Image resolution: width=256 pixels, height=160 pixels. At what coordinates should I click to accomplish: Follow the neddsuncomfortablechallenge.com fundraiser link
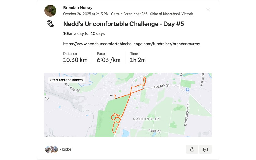tap(132, 44)
